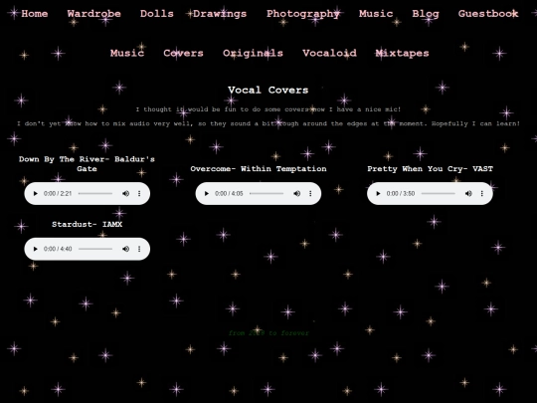Click the '0:00 / 3:50' time display
This screenshot has height=403, width=537.
tap(401, 194)
